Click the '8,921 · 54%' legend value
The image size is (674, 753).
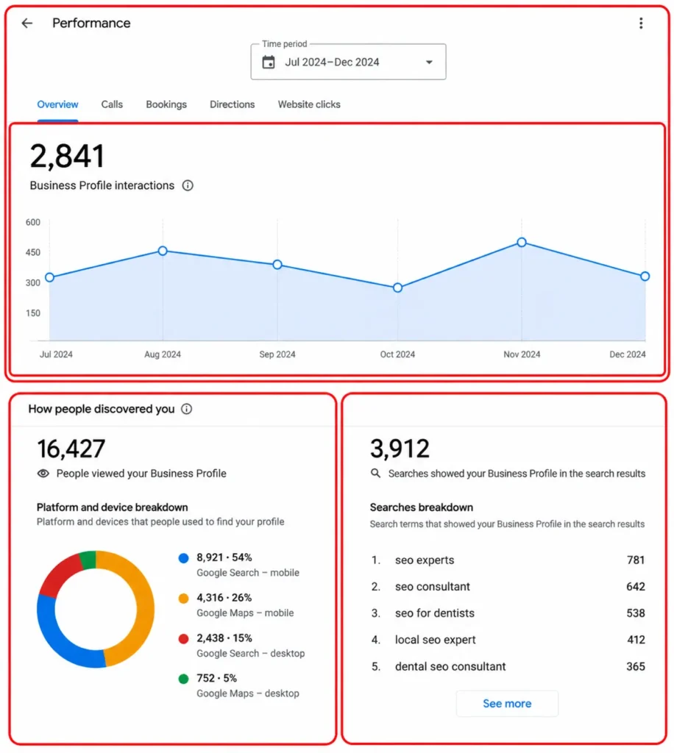coord(224,557)
